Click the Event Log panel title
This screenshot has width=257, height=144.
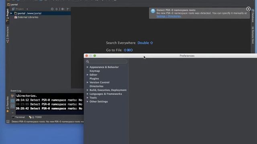(x=16, y=91)
